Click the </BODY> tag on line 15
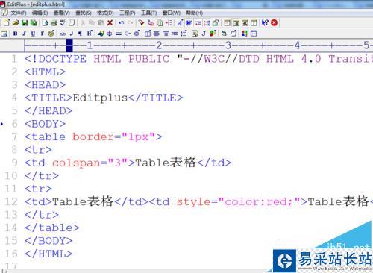This screenshot has width=373, height=273. 48,241
